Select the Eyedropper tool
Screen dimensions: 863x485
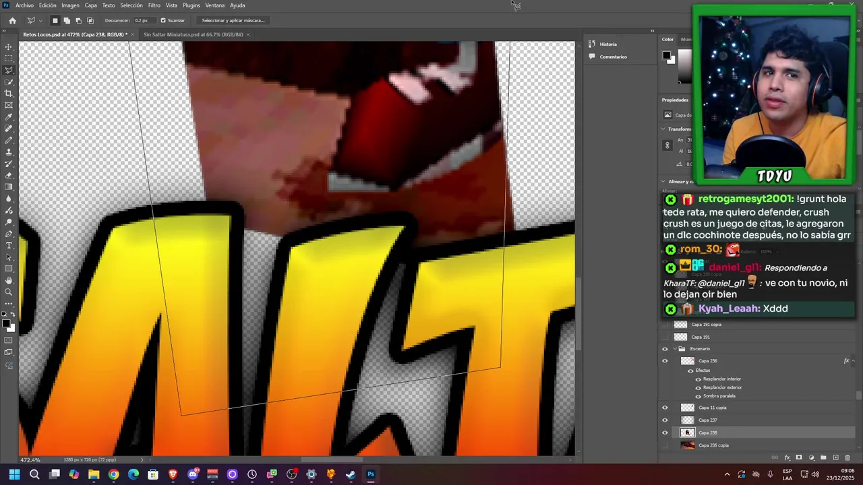(x=9, y=117)
